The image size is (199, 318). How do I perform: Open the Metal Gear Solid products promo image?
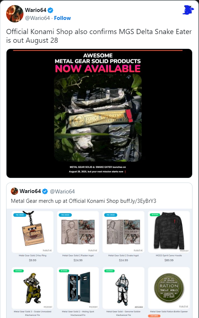(x=99, y=113)
